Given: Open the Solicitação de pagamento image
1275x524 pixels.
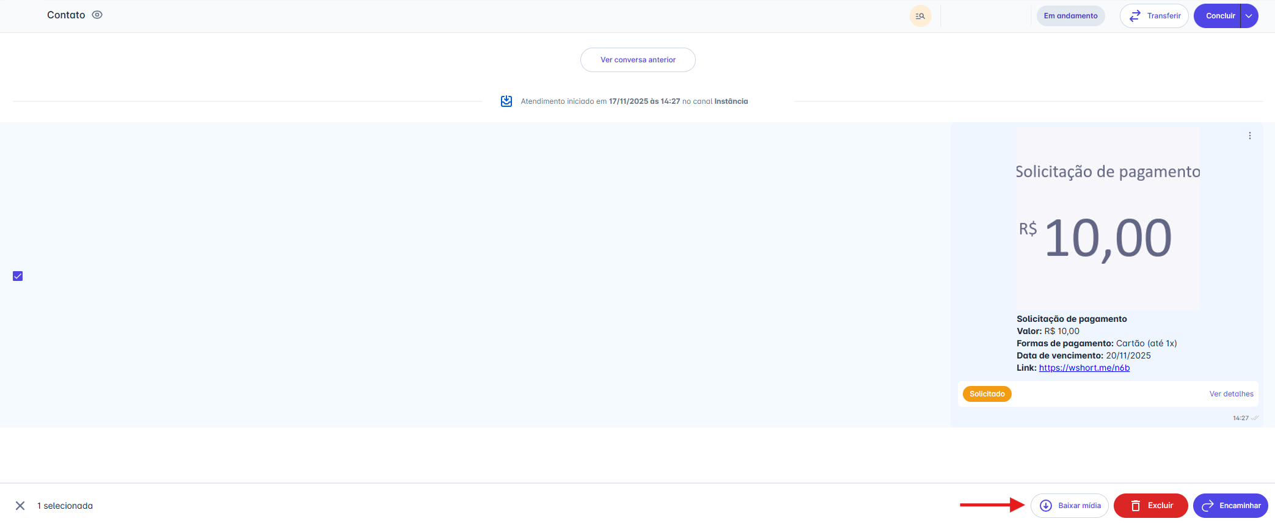Looking at the screenshot, I should (x=1108, y=217).
